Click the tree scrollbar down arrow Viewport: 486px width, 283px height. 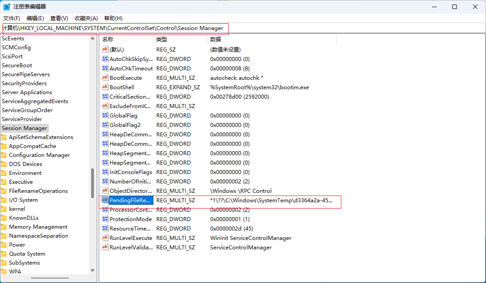click(93, 270)
